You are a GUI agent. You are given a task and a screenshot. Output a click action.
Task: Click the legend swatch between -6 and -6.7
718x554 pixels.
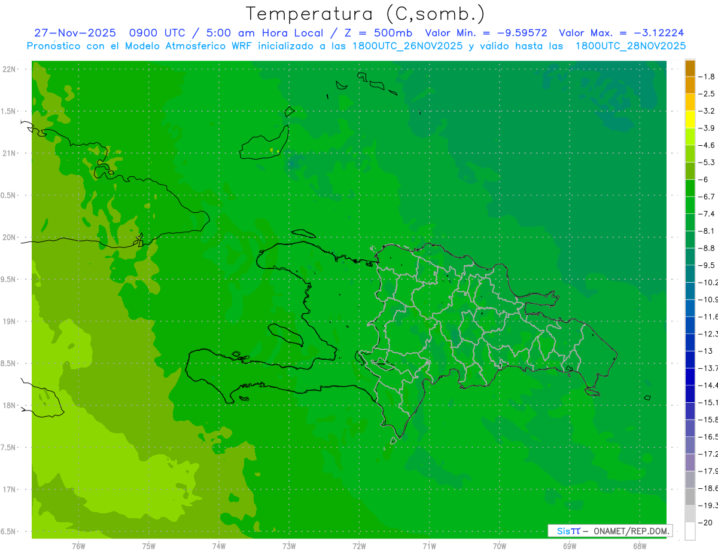point(690,188)
